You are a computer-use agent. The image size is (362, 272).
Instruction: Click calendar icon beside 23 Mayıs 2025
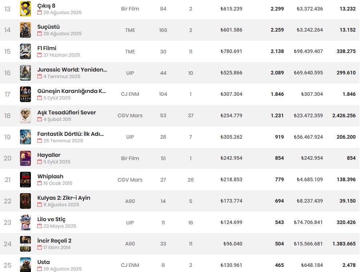(x=40, y=226)
